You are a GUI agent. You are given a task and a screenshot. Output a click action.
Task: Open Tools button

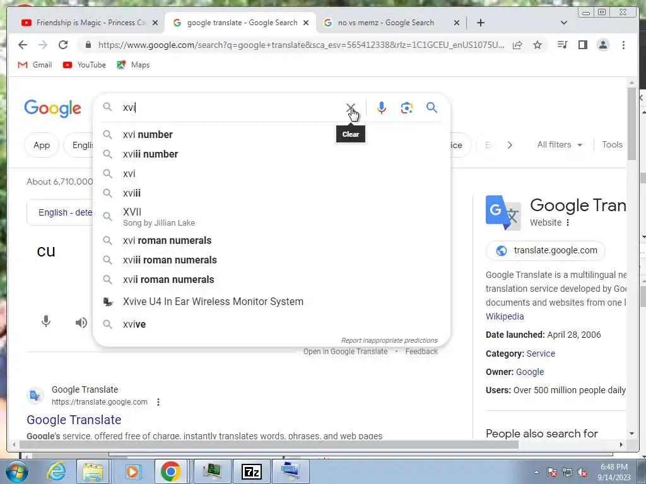tap(612, 145)
